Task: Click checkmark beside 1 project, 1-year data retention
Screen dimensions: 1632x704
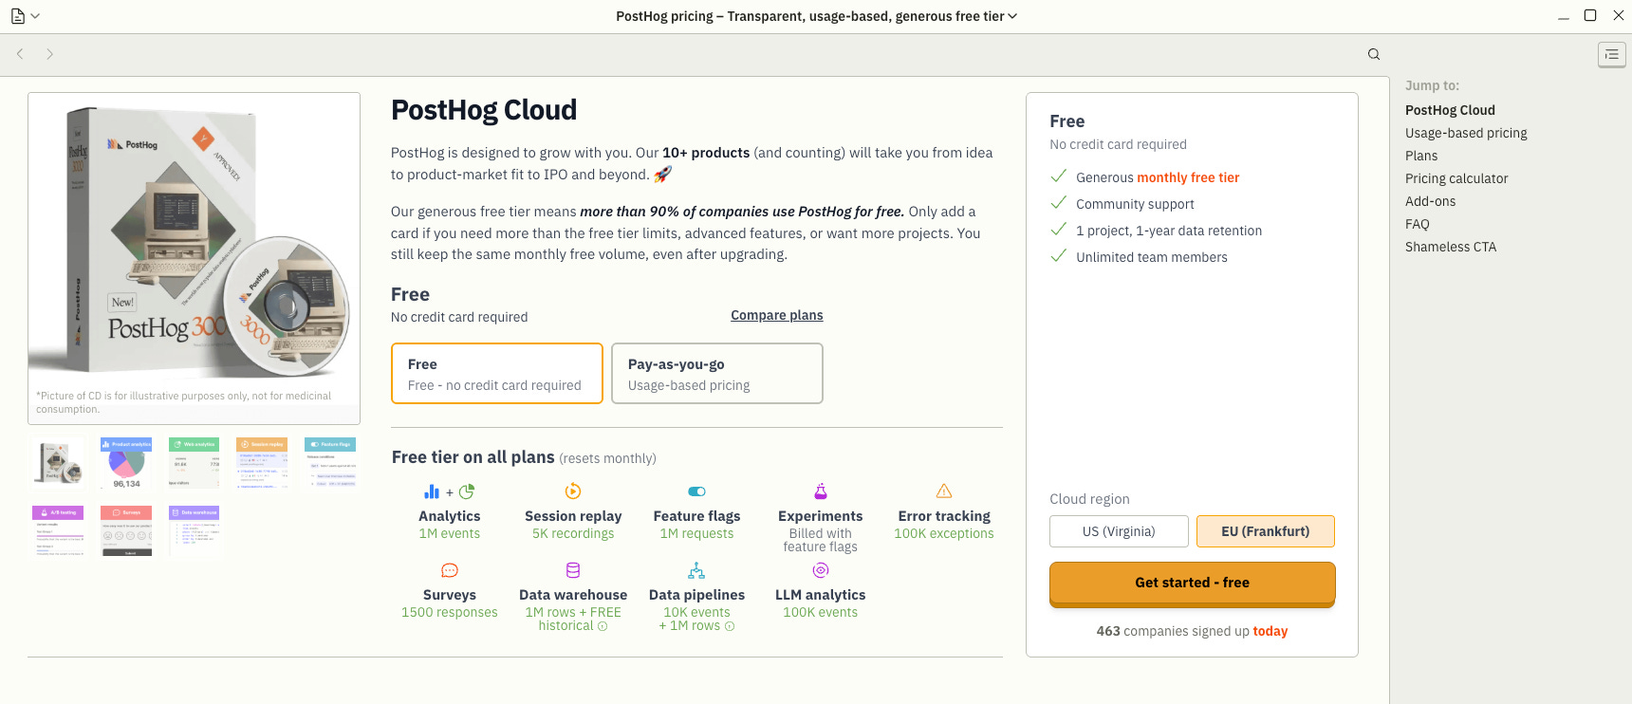Action: click(x=1059, y=230)
